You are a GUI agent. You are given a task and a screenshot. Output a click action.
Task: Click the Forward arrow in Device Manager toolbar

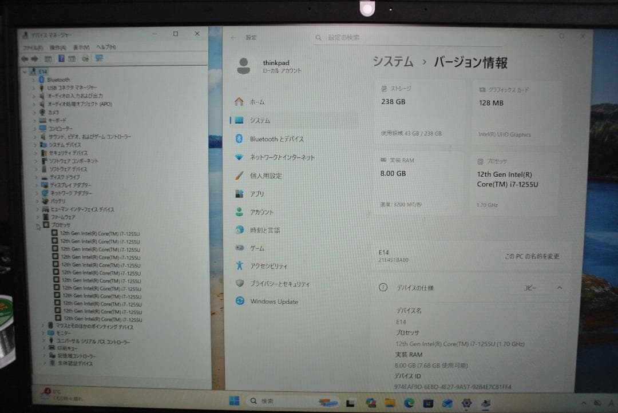coord(35,59)
